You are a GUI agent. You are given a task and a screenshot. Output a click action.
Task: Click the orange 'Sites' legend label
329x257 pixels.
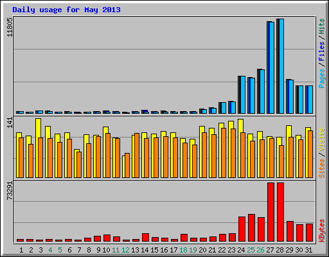322,168
